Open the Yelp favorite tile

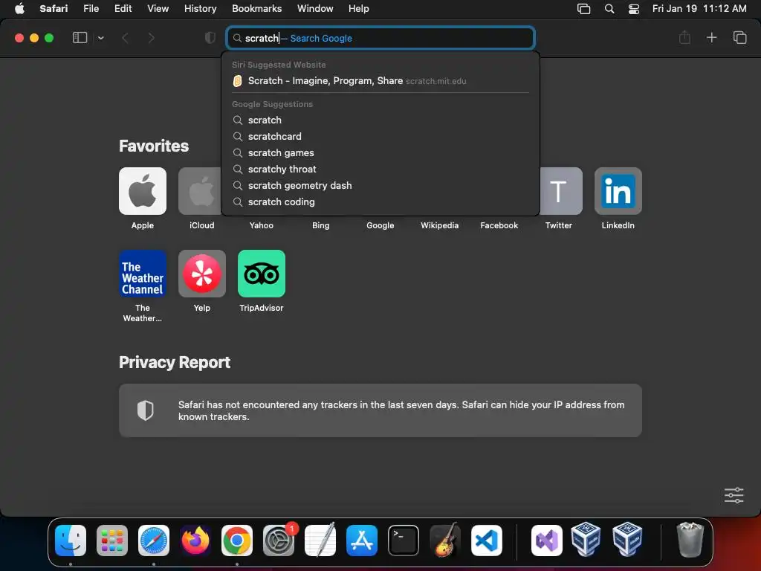(x=202, y=274)
